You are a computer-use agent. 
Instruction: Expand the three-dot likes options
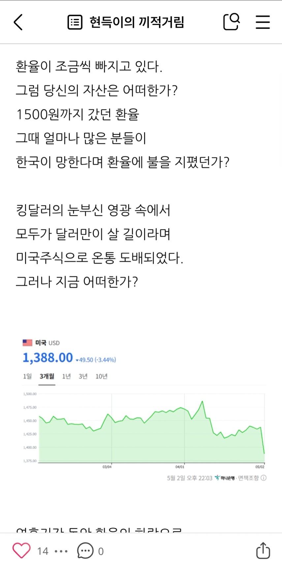coord(61,551)
